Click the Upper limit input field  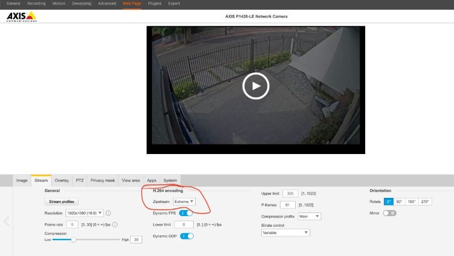290,193
